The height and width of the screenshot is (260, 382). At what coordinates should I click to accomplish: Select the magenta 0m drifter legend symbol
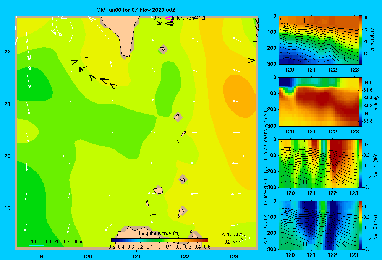(169, 18)
